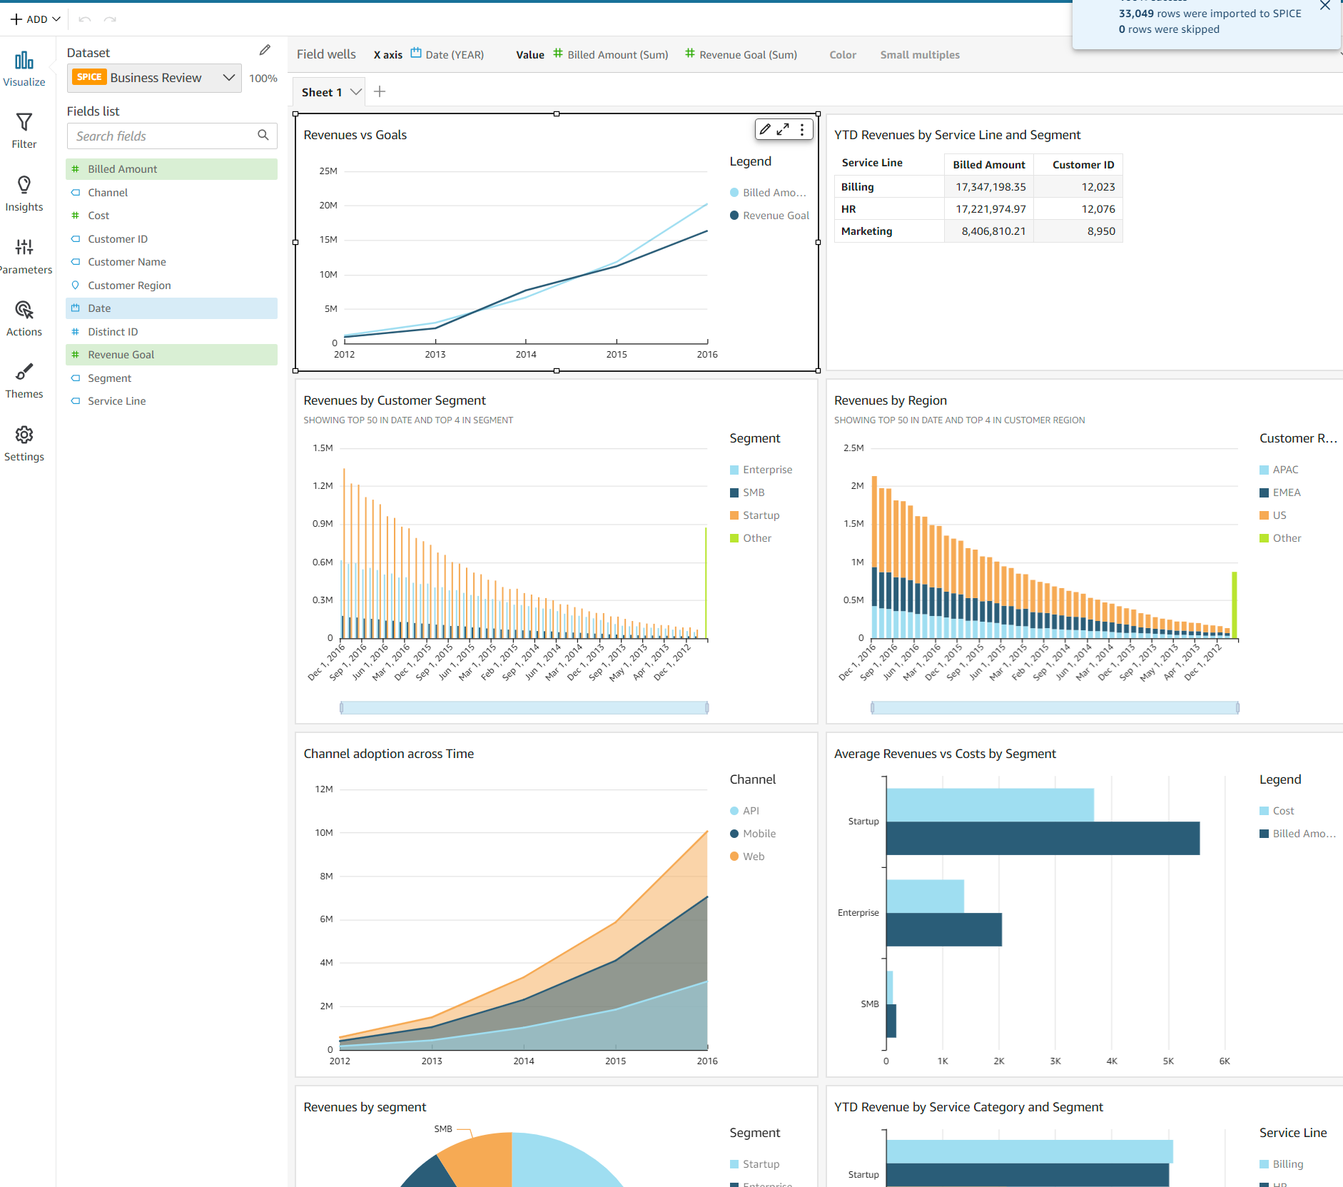Image resolution: width=1343 pixels, height=1187 pixels.
Task: Click the Color field well
Action: (x=843, y=54)
